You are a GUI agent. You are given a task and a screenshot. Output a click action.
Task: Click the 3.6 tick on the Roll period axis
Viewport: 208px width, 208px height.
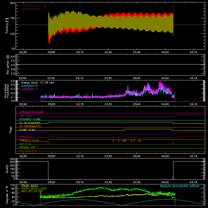click(x=13, y=73)
